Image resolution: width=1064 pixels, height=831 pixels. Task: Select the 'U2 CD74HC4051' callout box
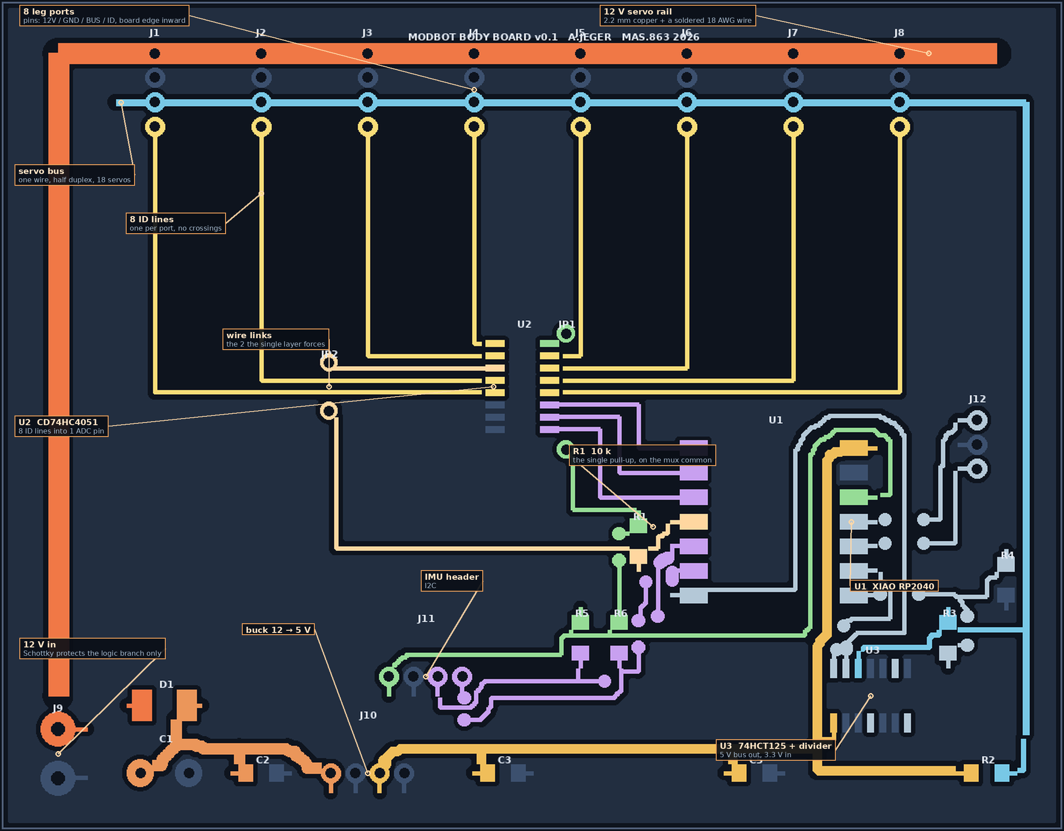(x=62, y=426)
